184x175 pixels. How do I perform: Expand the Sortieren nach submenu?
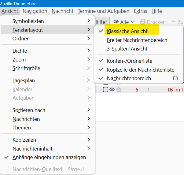(29, 110)
